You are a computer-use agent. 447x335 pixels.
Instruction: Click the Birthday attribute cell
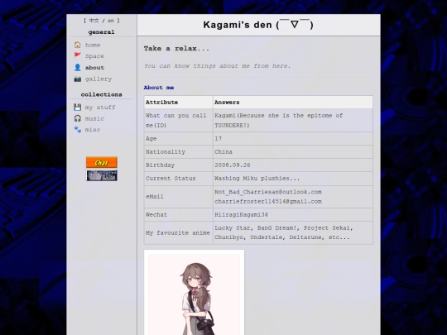click(x=179, y=165)
